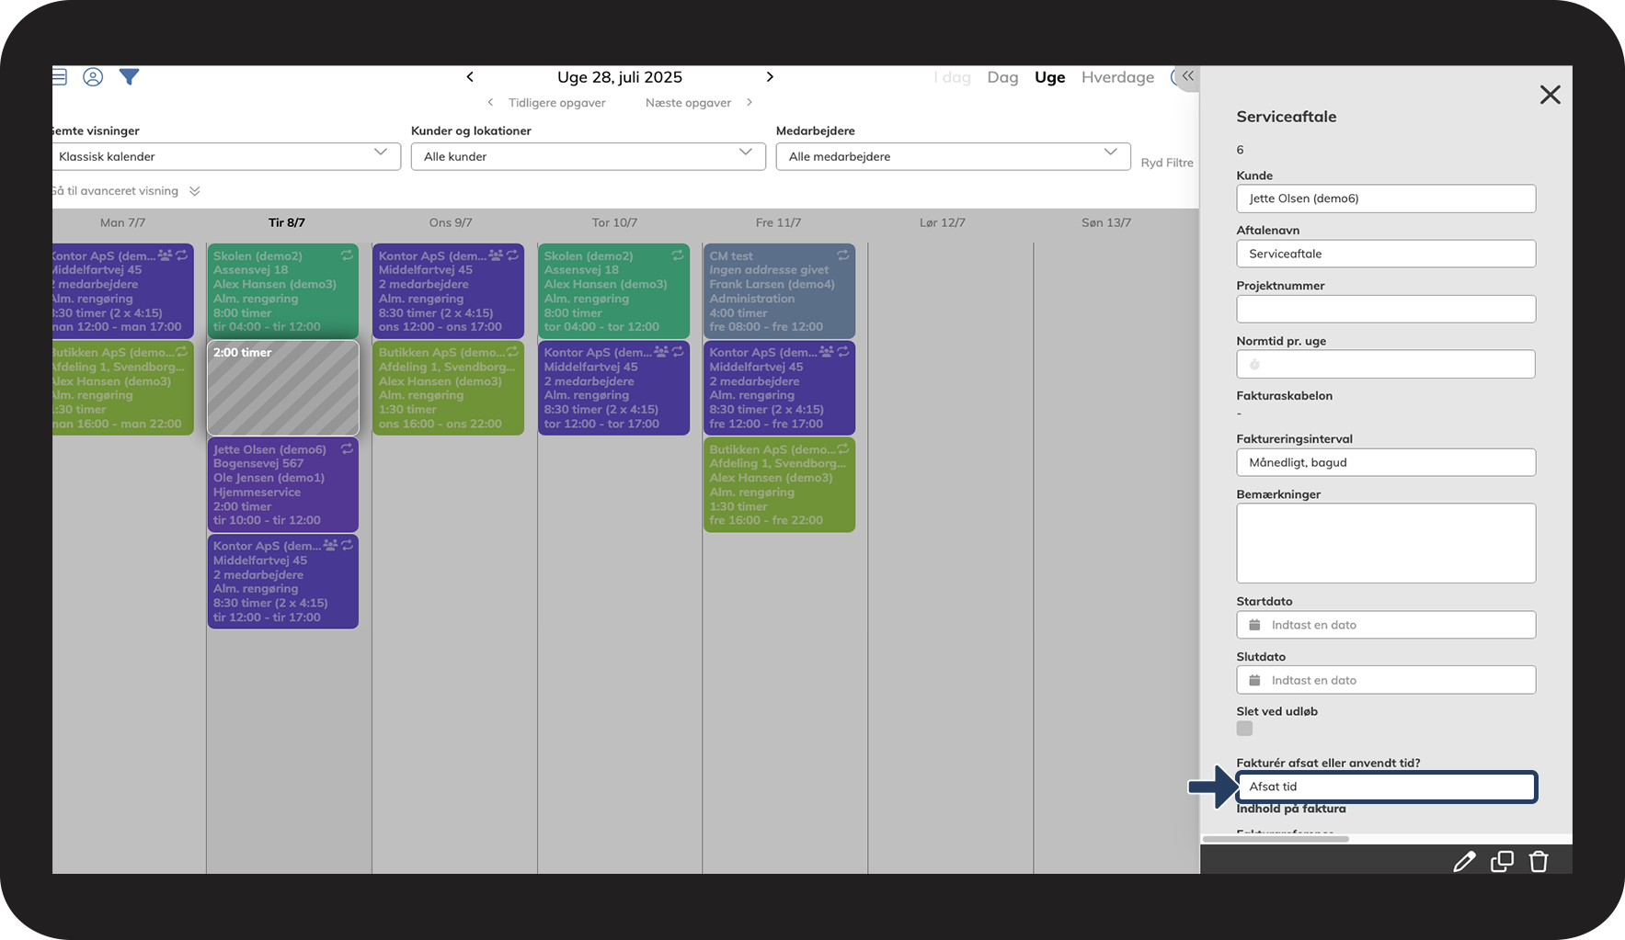Switch to the Dag view
1625x940 pixels.
point(1002,77)
